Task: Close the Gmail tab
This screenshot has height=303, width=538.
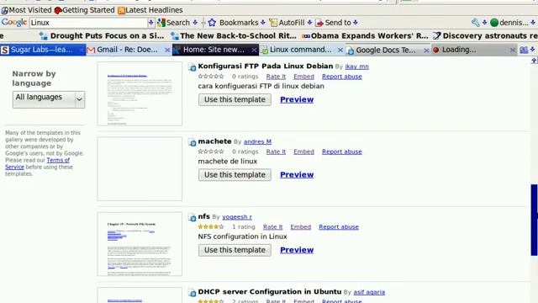Action: click(167, 50)
